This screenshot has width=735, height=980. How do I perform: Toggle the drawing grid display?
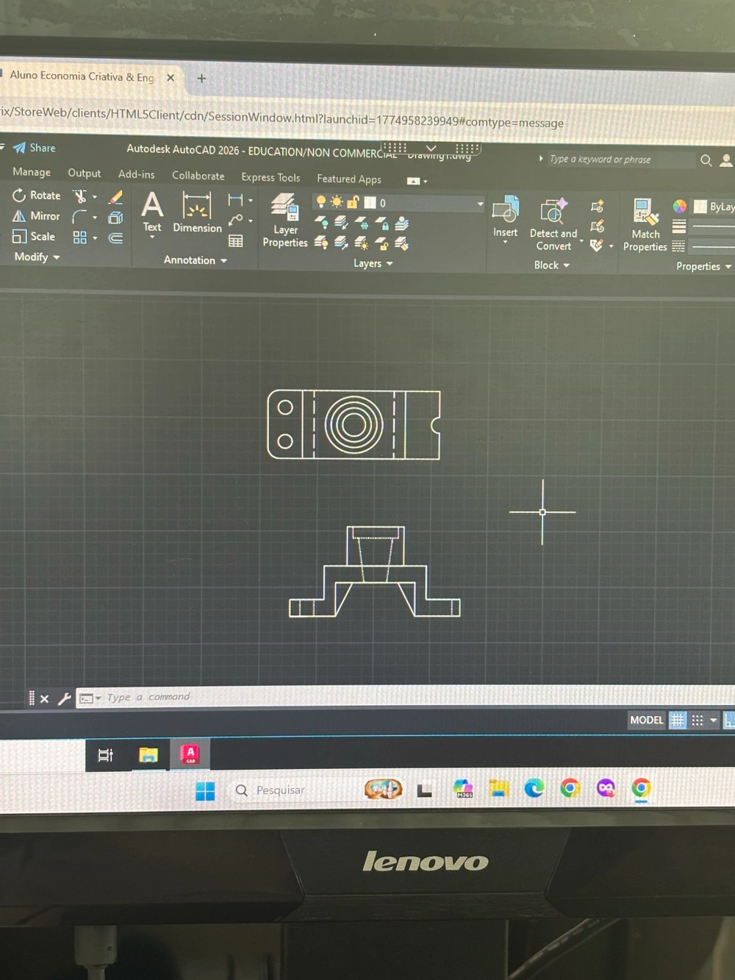pos(677,720)
